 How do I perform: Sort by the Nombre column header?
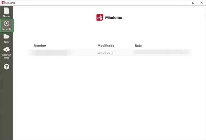[40, 46]
